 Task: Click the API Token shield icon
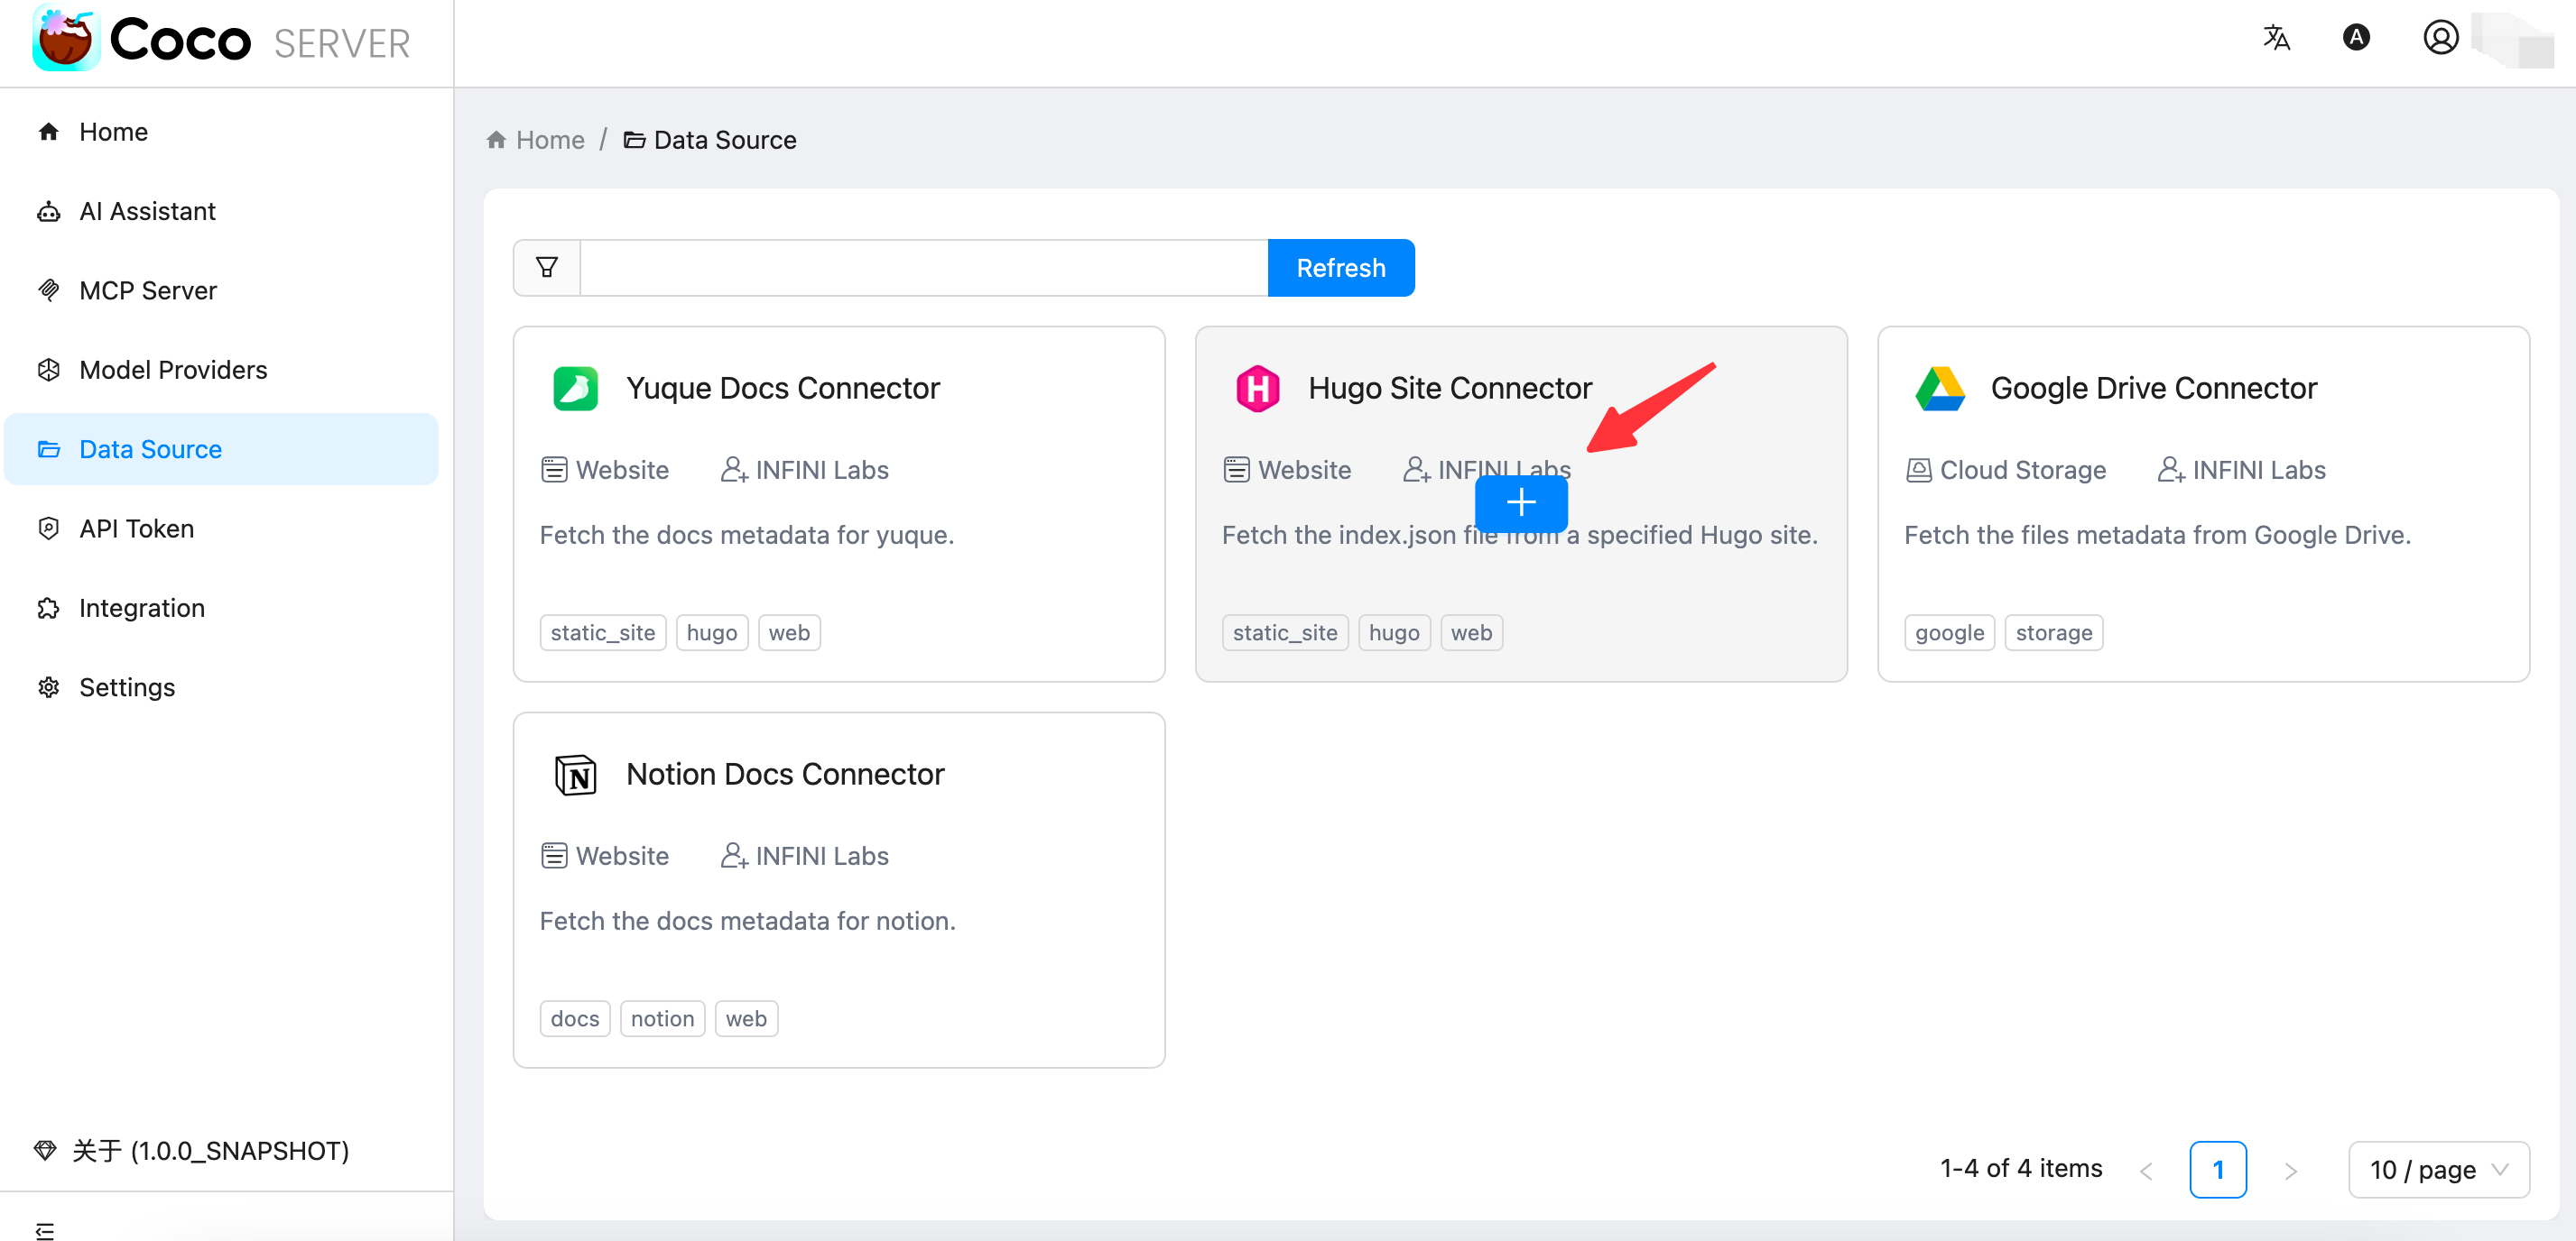click(x=48, y=529)
